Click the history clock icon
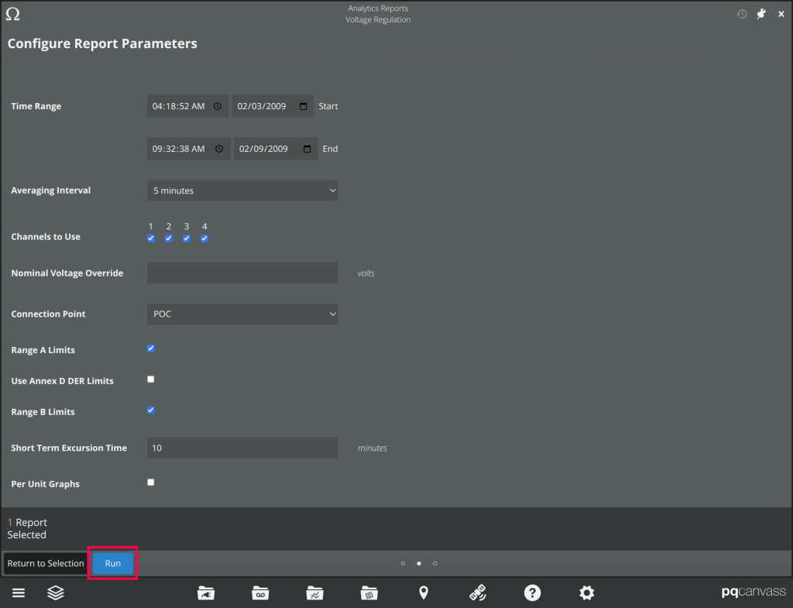Screen dimensions: 793x608 point(742,14)
